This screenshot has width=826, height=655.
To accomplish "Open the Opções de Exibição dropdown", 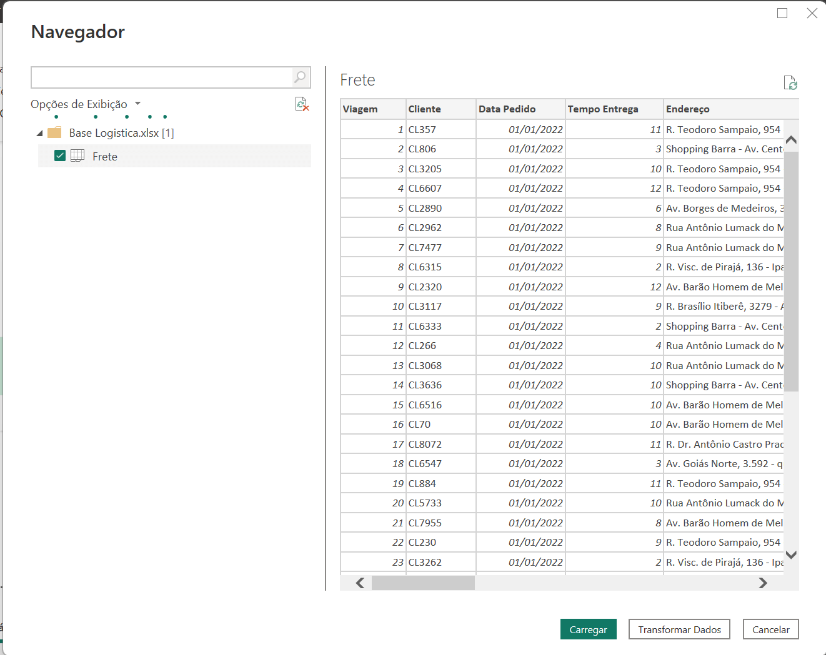I will 137,104.
